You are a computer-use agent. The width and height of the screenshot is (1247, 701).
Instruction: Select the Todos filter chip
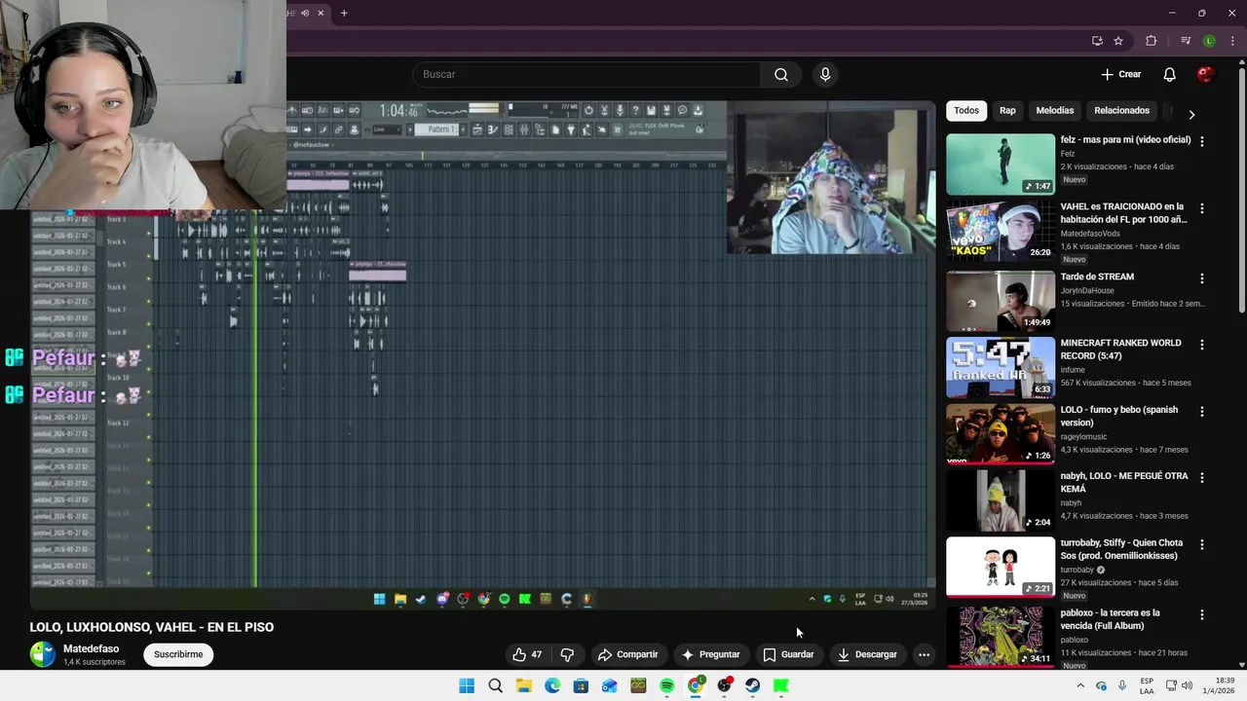coord(966,111)
